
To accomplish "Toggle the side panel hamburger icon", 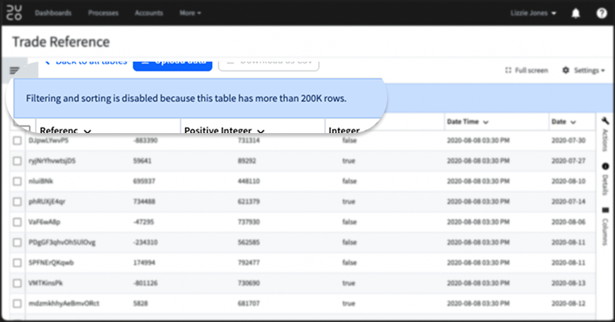I will pyautogui.click(x=15, y=71).
